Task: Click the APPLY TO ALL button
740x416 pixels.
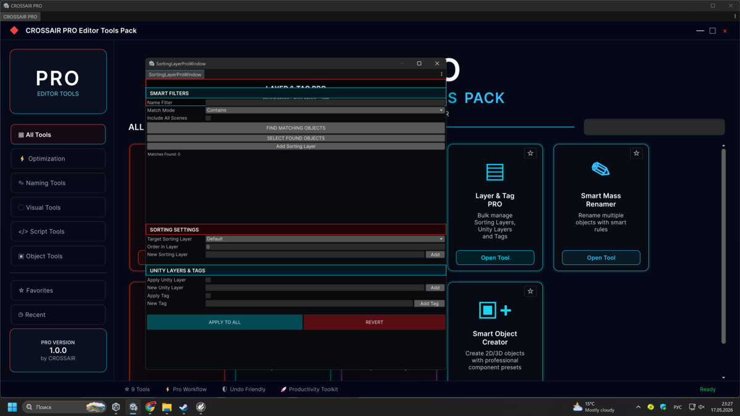Action: click(x=224, y=322)
